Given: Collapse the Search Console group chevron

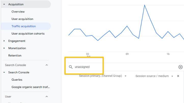Looking at the screenshot, I should point(47,65).
